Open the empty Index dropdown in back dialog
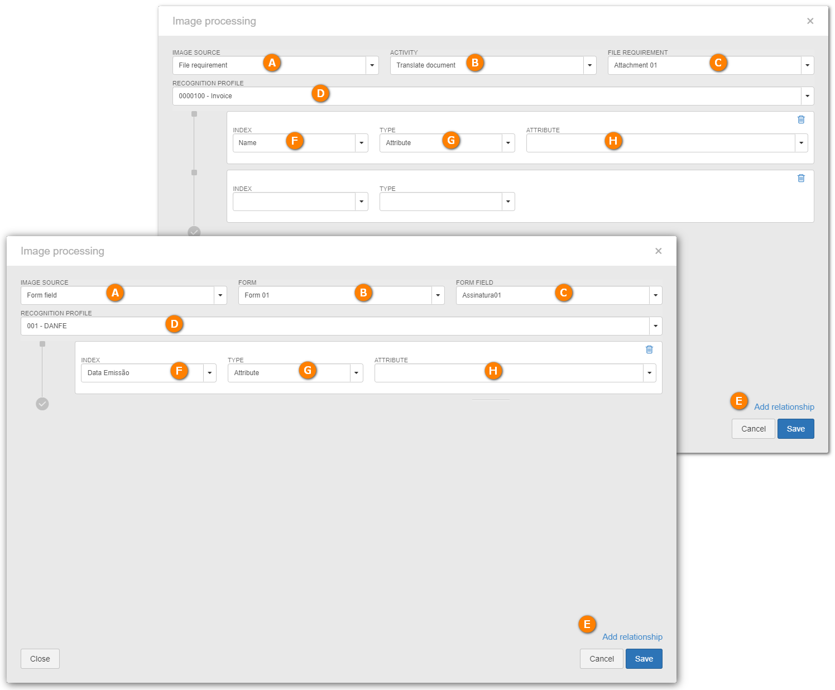Screen dimensions: 835x690 (x=361, y=202)
